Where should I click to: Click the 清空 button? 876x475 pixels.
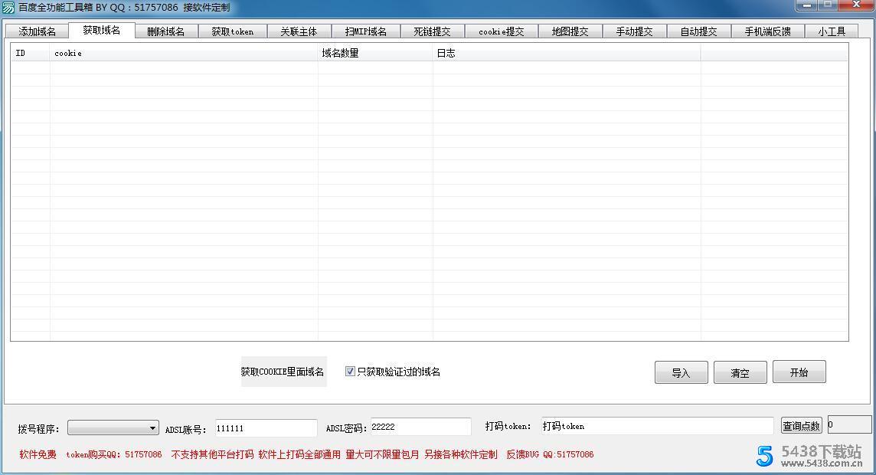pos(740,372)
